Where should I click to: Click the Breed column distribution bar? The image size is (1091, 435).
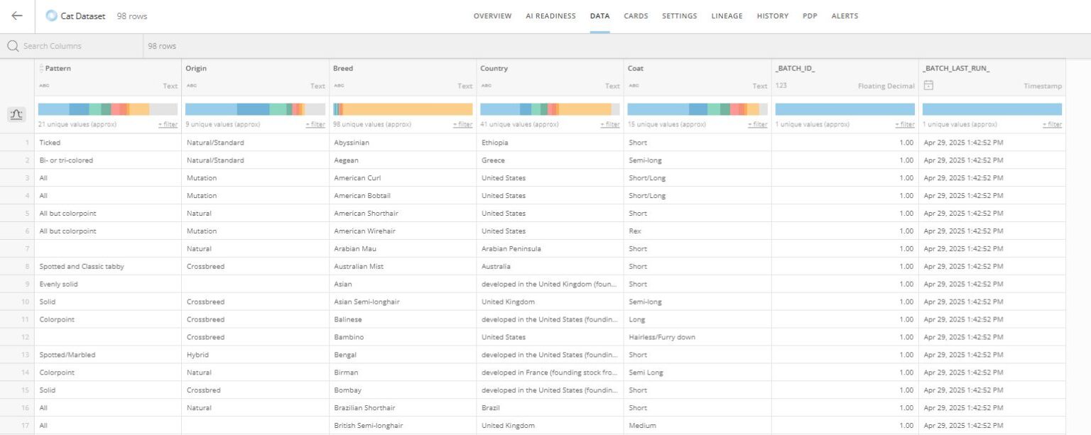[403, 109]
